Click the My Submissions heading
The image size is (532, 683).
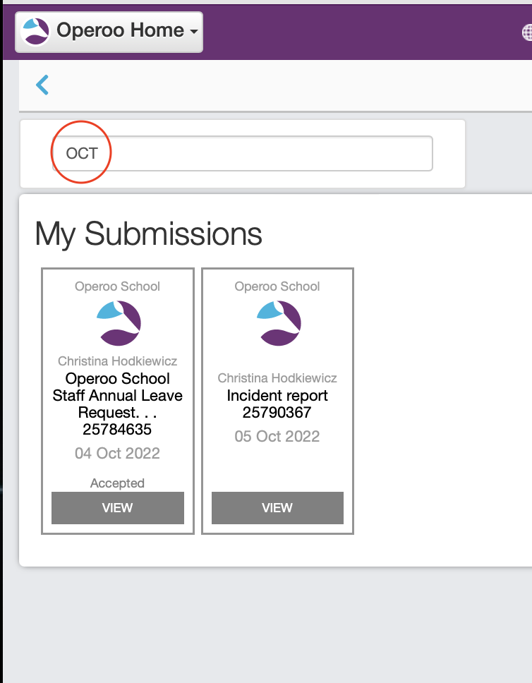coord(148,234)
